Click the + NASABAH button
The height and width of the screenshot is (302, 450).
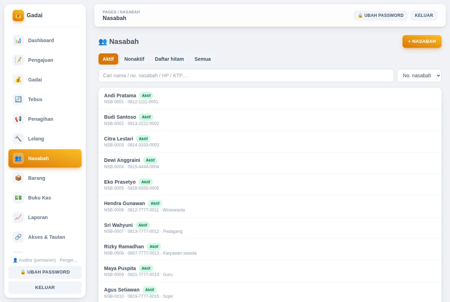[422, 41]
